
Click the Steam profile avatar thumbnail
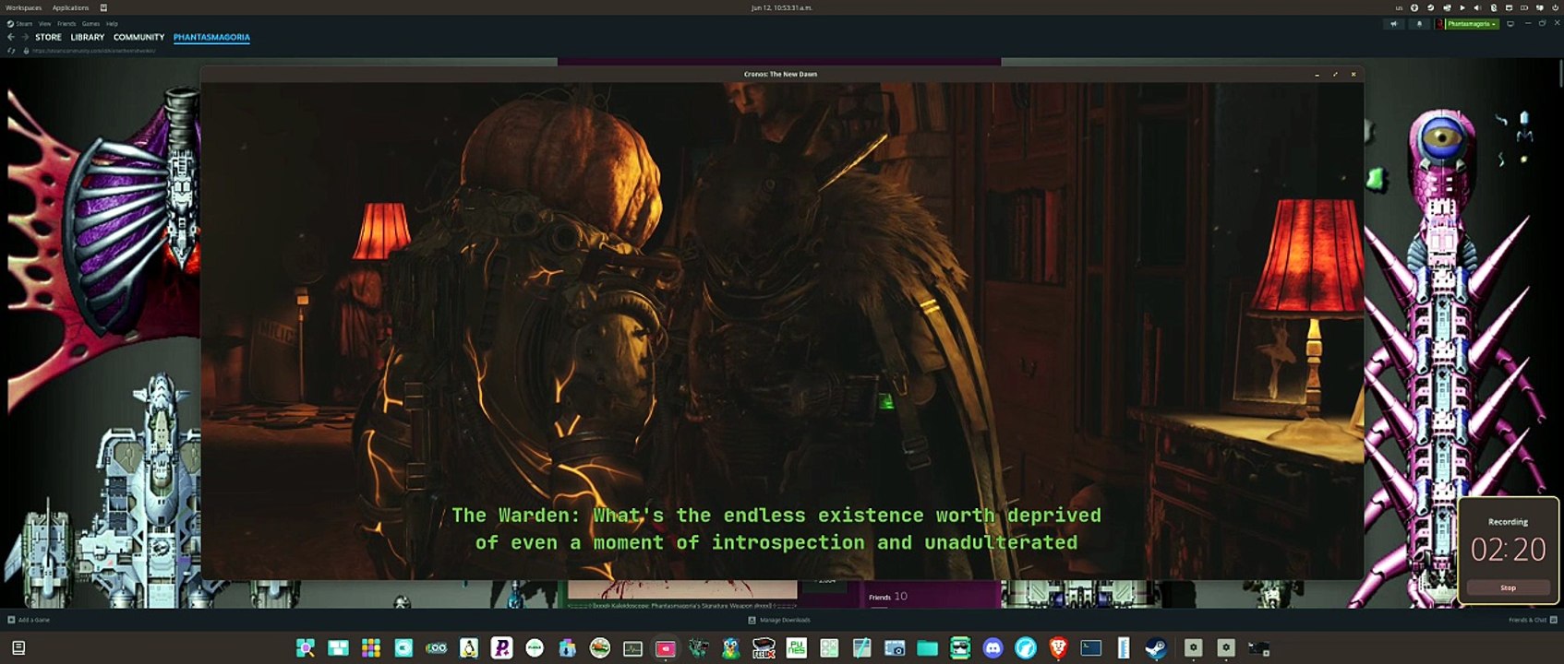[1439, 24]
